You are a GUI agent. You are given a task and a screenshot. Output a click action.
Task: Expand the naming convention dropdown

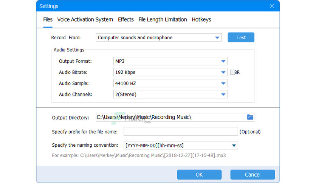tap(181, 145)
